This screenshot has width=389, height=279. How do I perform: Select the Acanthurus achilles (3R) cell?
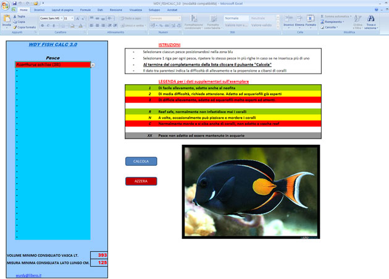53,65
